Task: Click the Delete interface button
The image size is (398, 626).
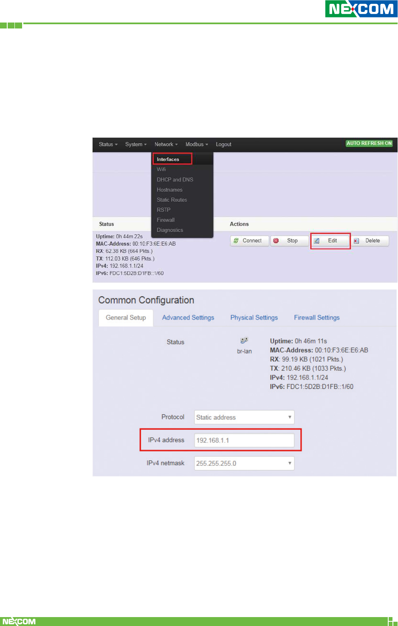Action: (x=370, y=241)
